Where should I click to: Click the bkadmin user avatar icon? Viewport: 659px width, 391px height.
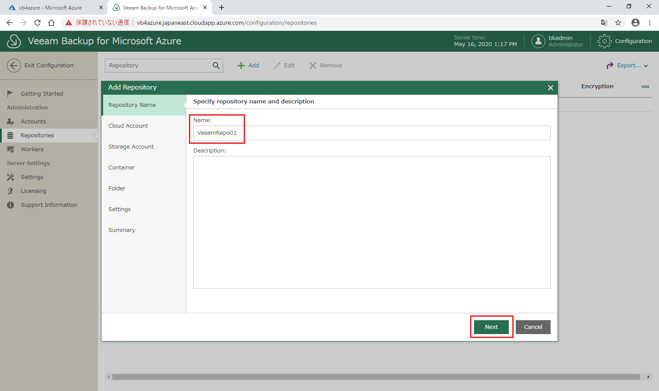[538, 41]
